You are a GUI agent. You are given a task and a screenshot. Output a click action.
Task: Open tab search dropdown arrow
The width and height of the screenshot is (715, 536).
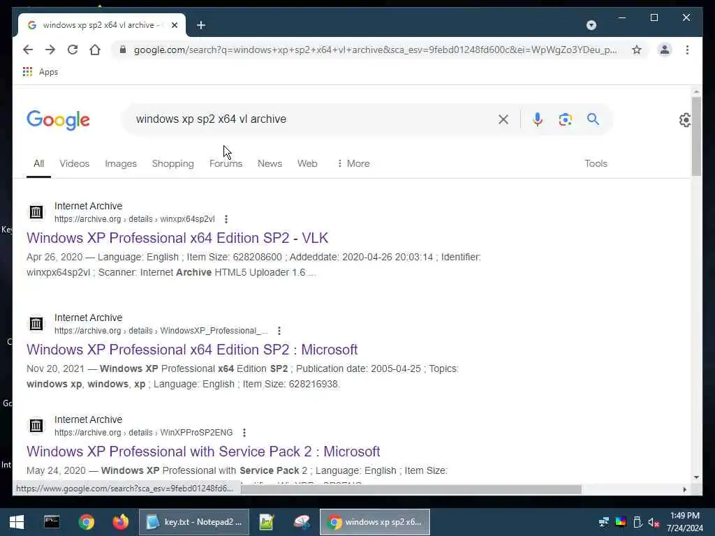pos(591,25)
